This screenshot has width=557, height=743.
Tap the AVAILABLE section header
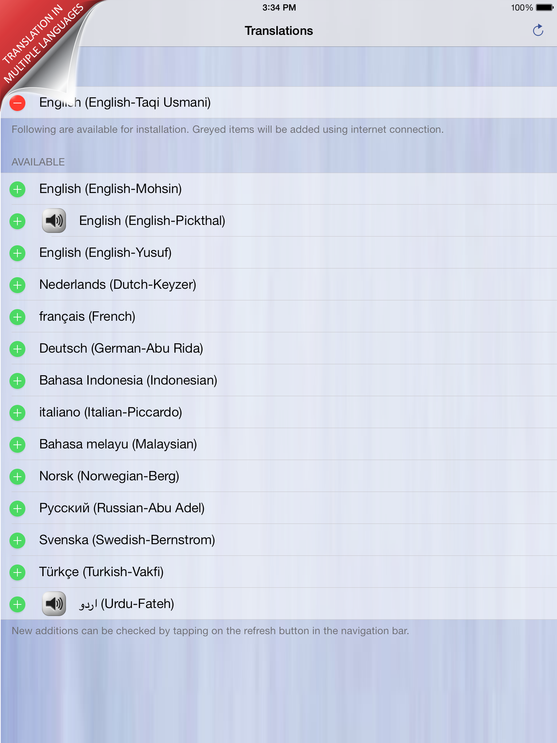pyautogui.click(x=38, y=162)
